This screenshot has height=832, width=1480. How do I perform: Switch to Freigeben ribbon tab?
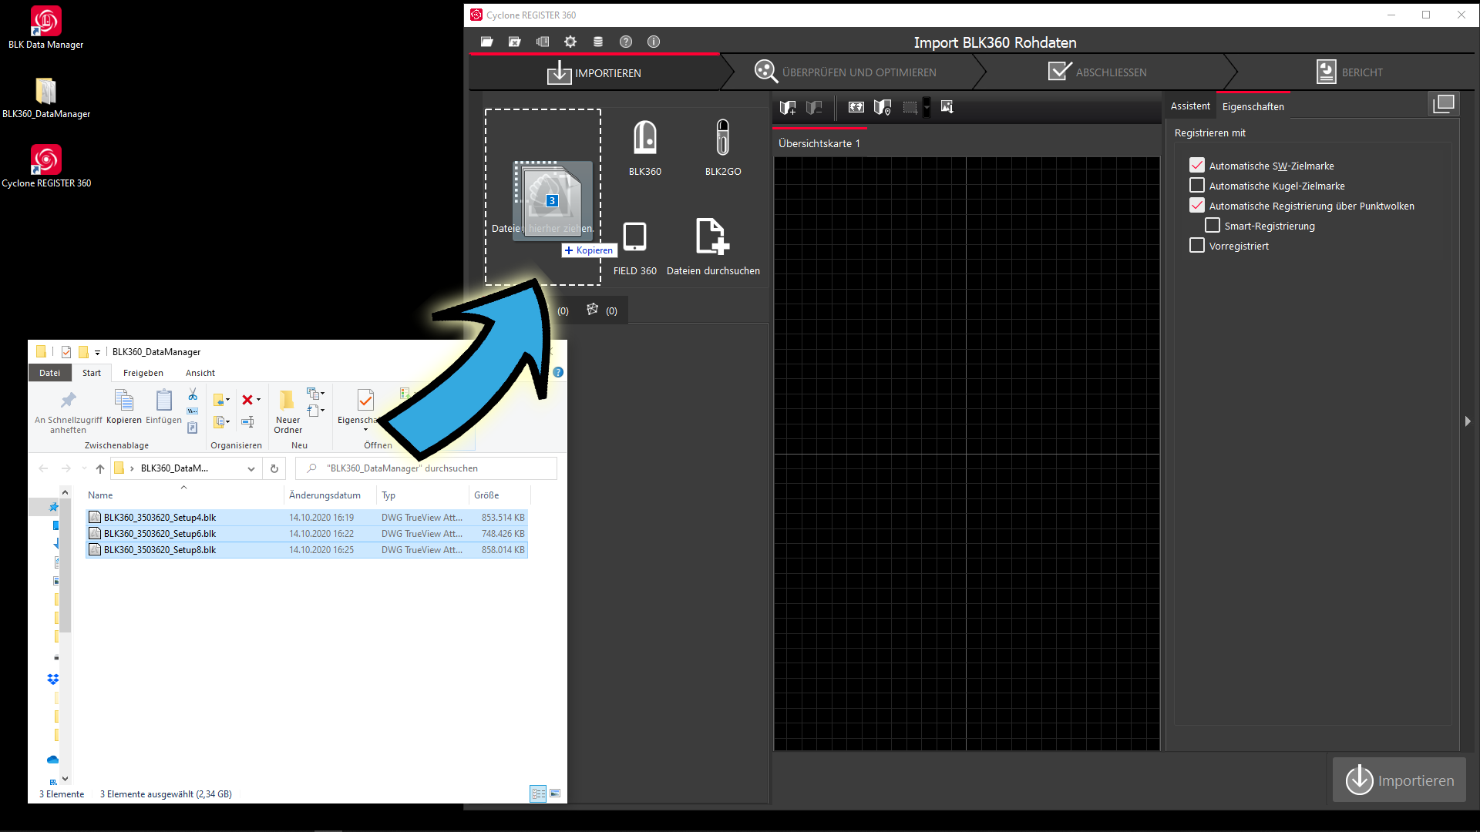(x=143, y=373)
